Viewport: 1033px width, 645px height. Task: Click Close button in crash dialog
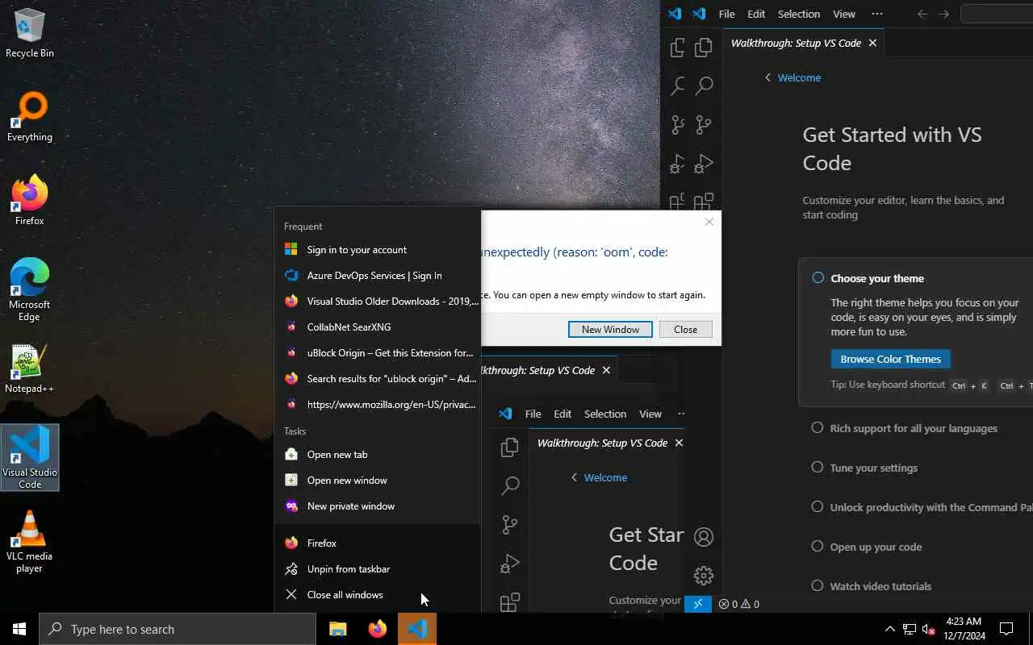pos(685,329)
